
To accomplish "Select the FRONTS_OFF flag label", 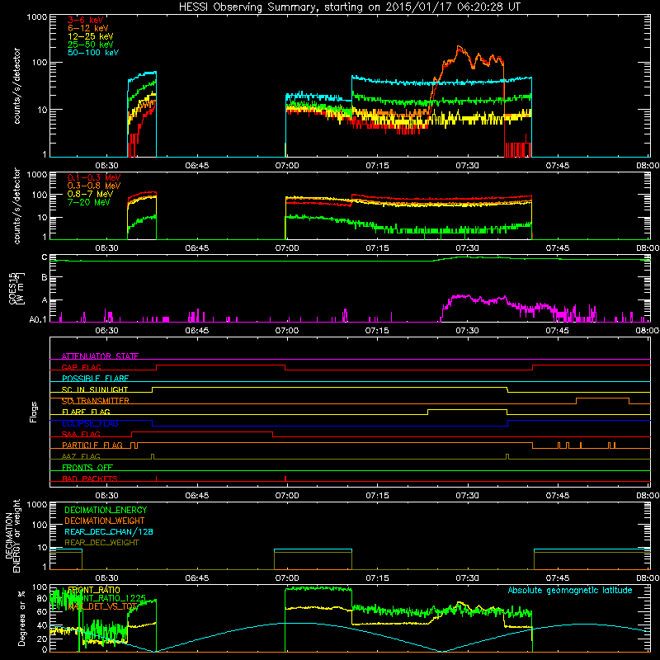I will coord(87,467).
